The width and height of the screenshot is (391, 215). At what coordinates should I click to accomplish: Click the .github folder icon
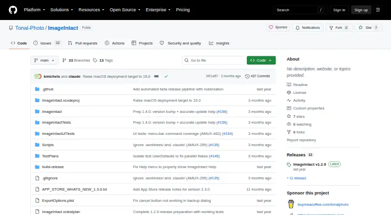(37, 89)
